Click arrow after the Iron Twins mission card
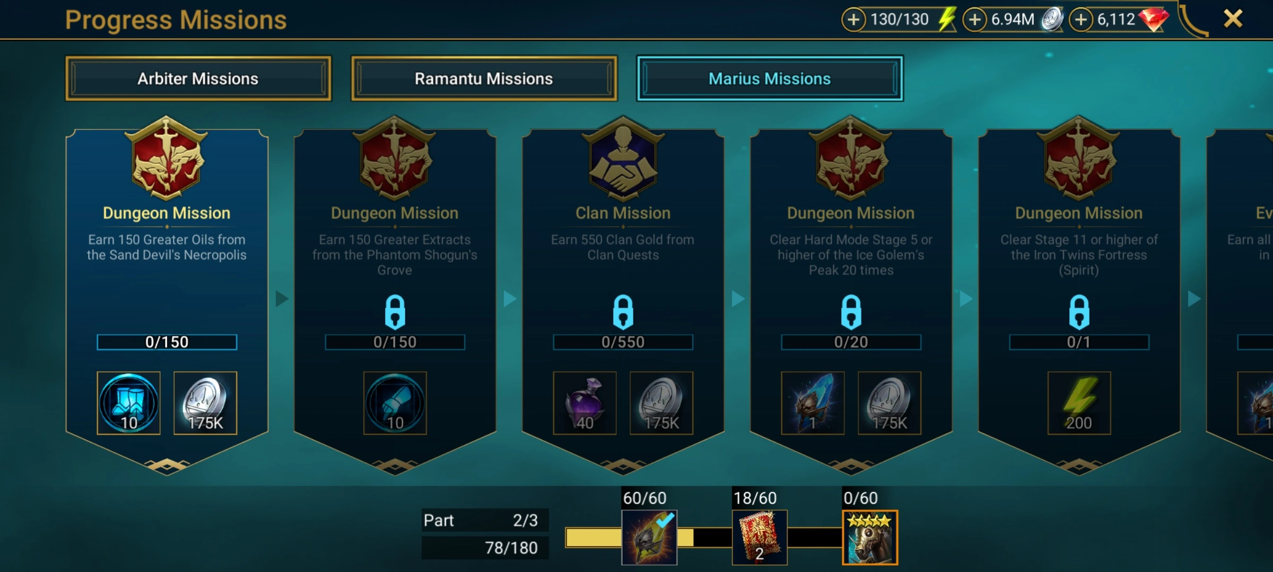This screenshot has width=1273, height=572. click(1194, 299)
